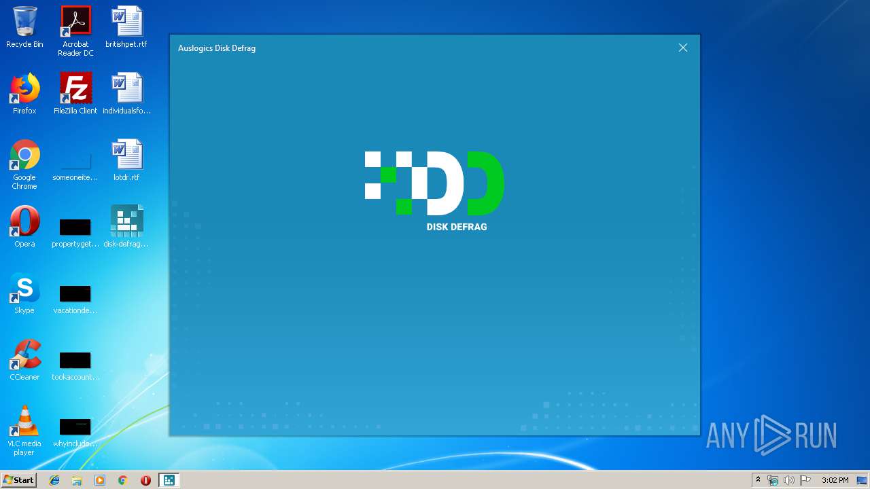Open Windows Media Player from taskbar
The width and height of the screenshot is (870, 489).
pos(100,480)
